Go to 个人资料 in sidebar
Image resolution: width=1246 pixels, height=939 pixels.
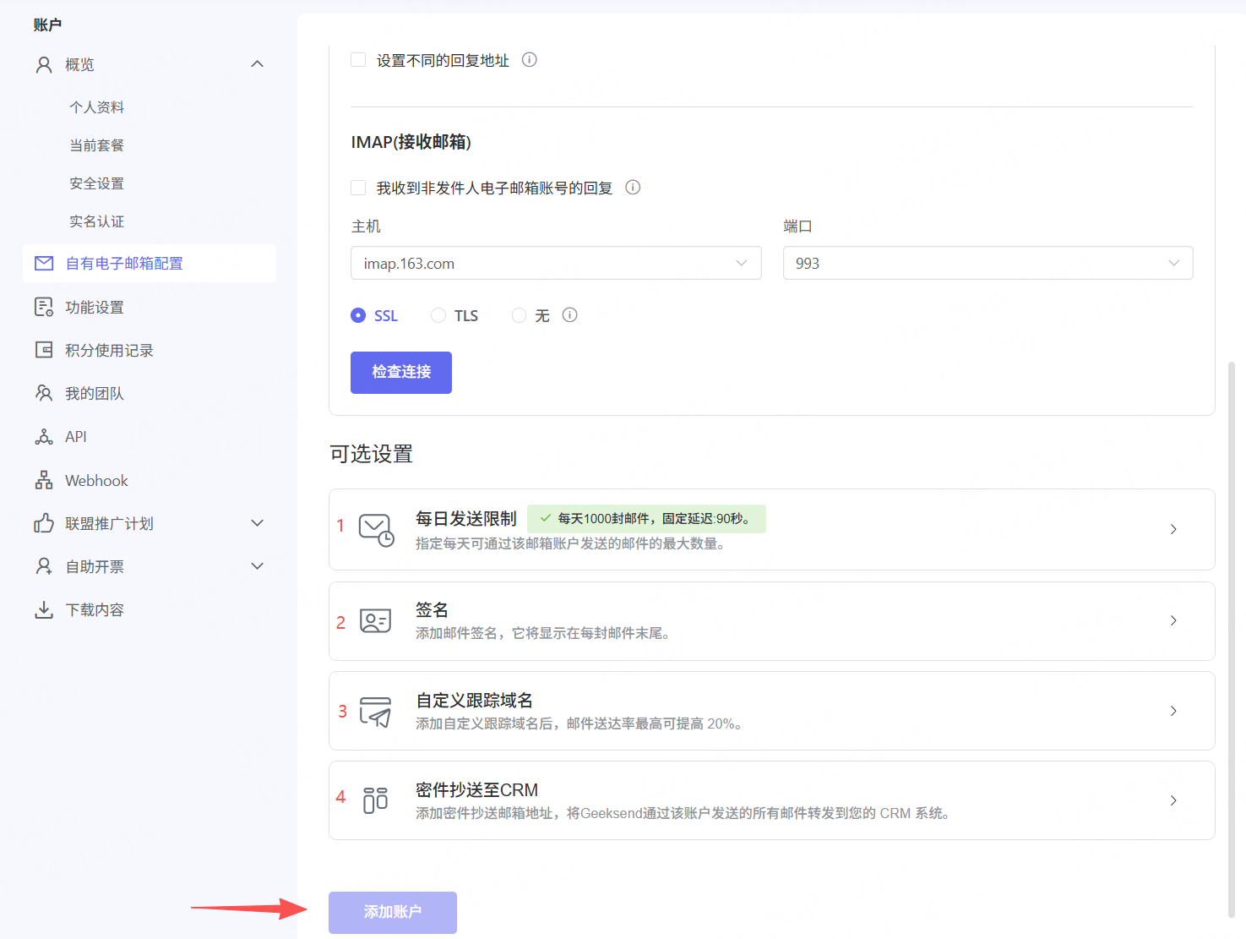point(96,107)
